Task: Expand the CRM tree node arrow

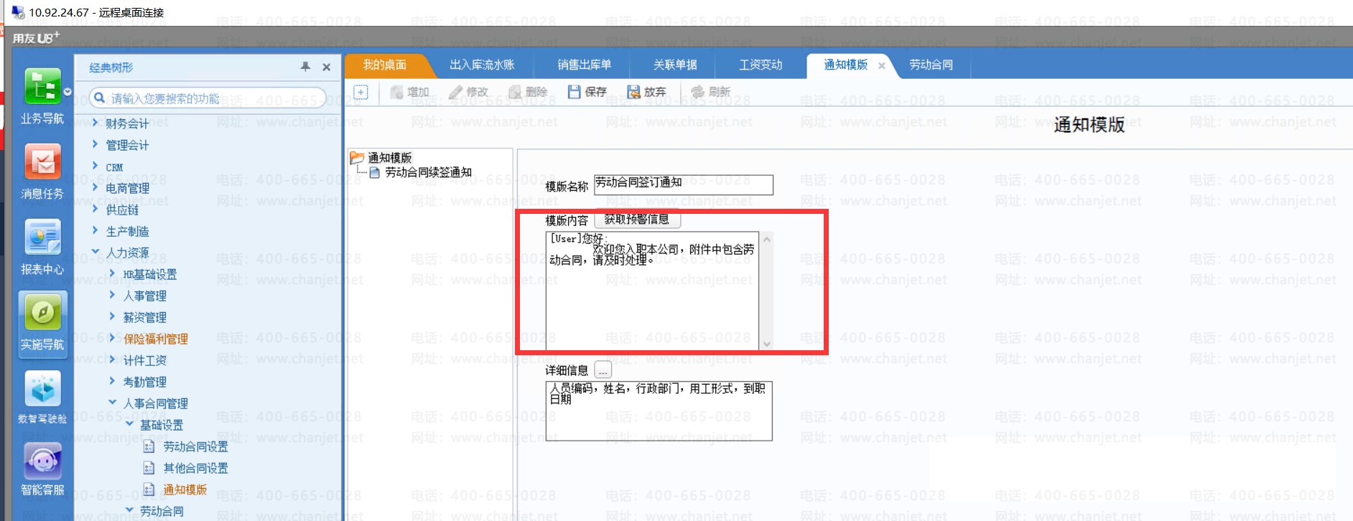Action: [96, 166]
